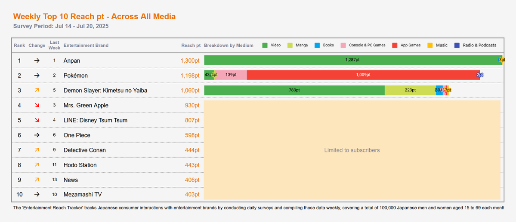Select the Anpan brand name
This screenshot has height=222, width=516.
(x=72, y=61)
